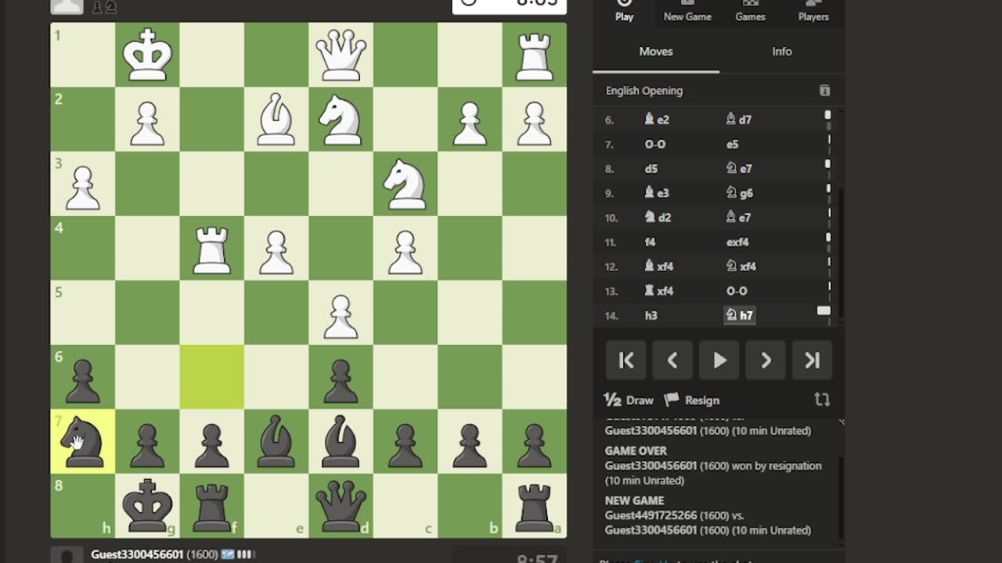Select the white bishop on e2
Viewport: 1002px width, 563px height.
(x=276, y=120)
